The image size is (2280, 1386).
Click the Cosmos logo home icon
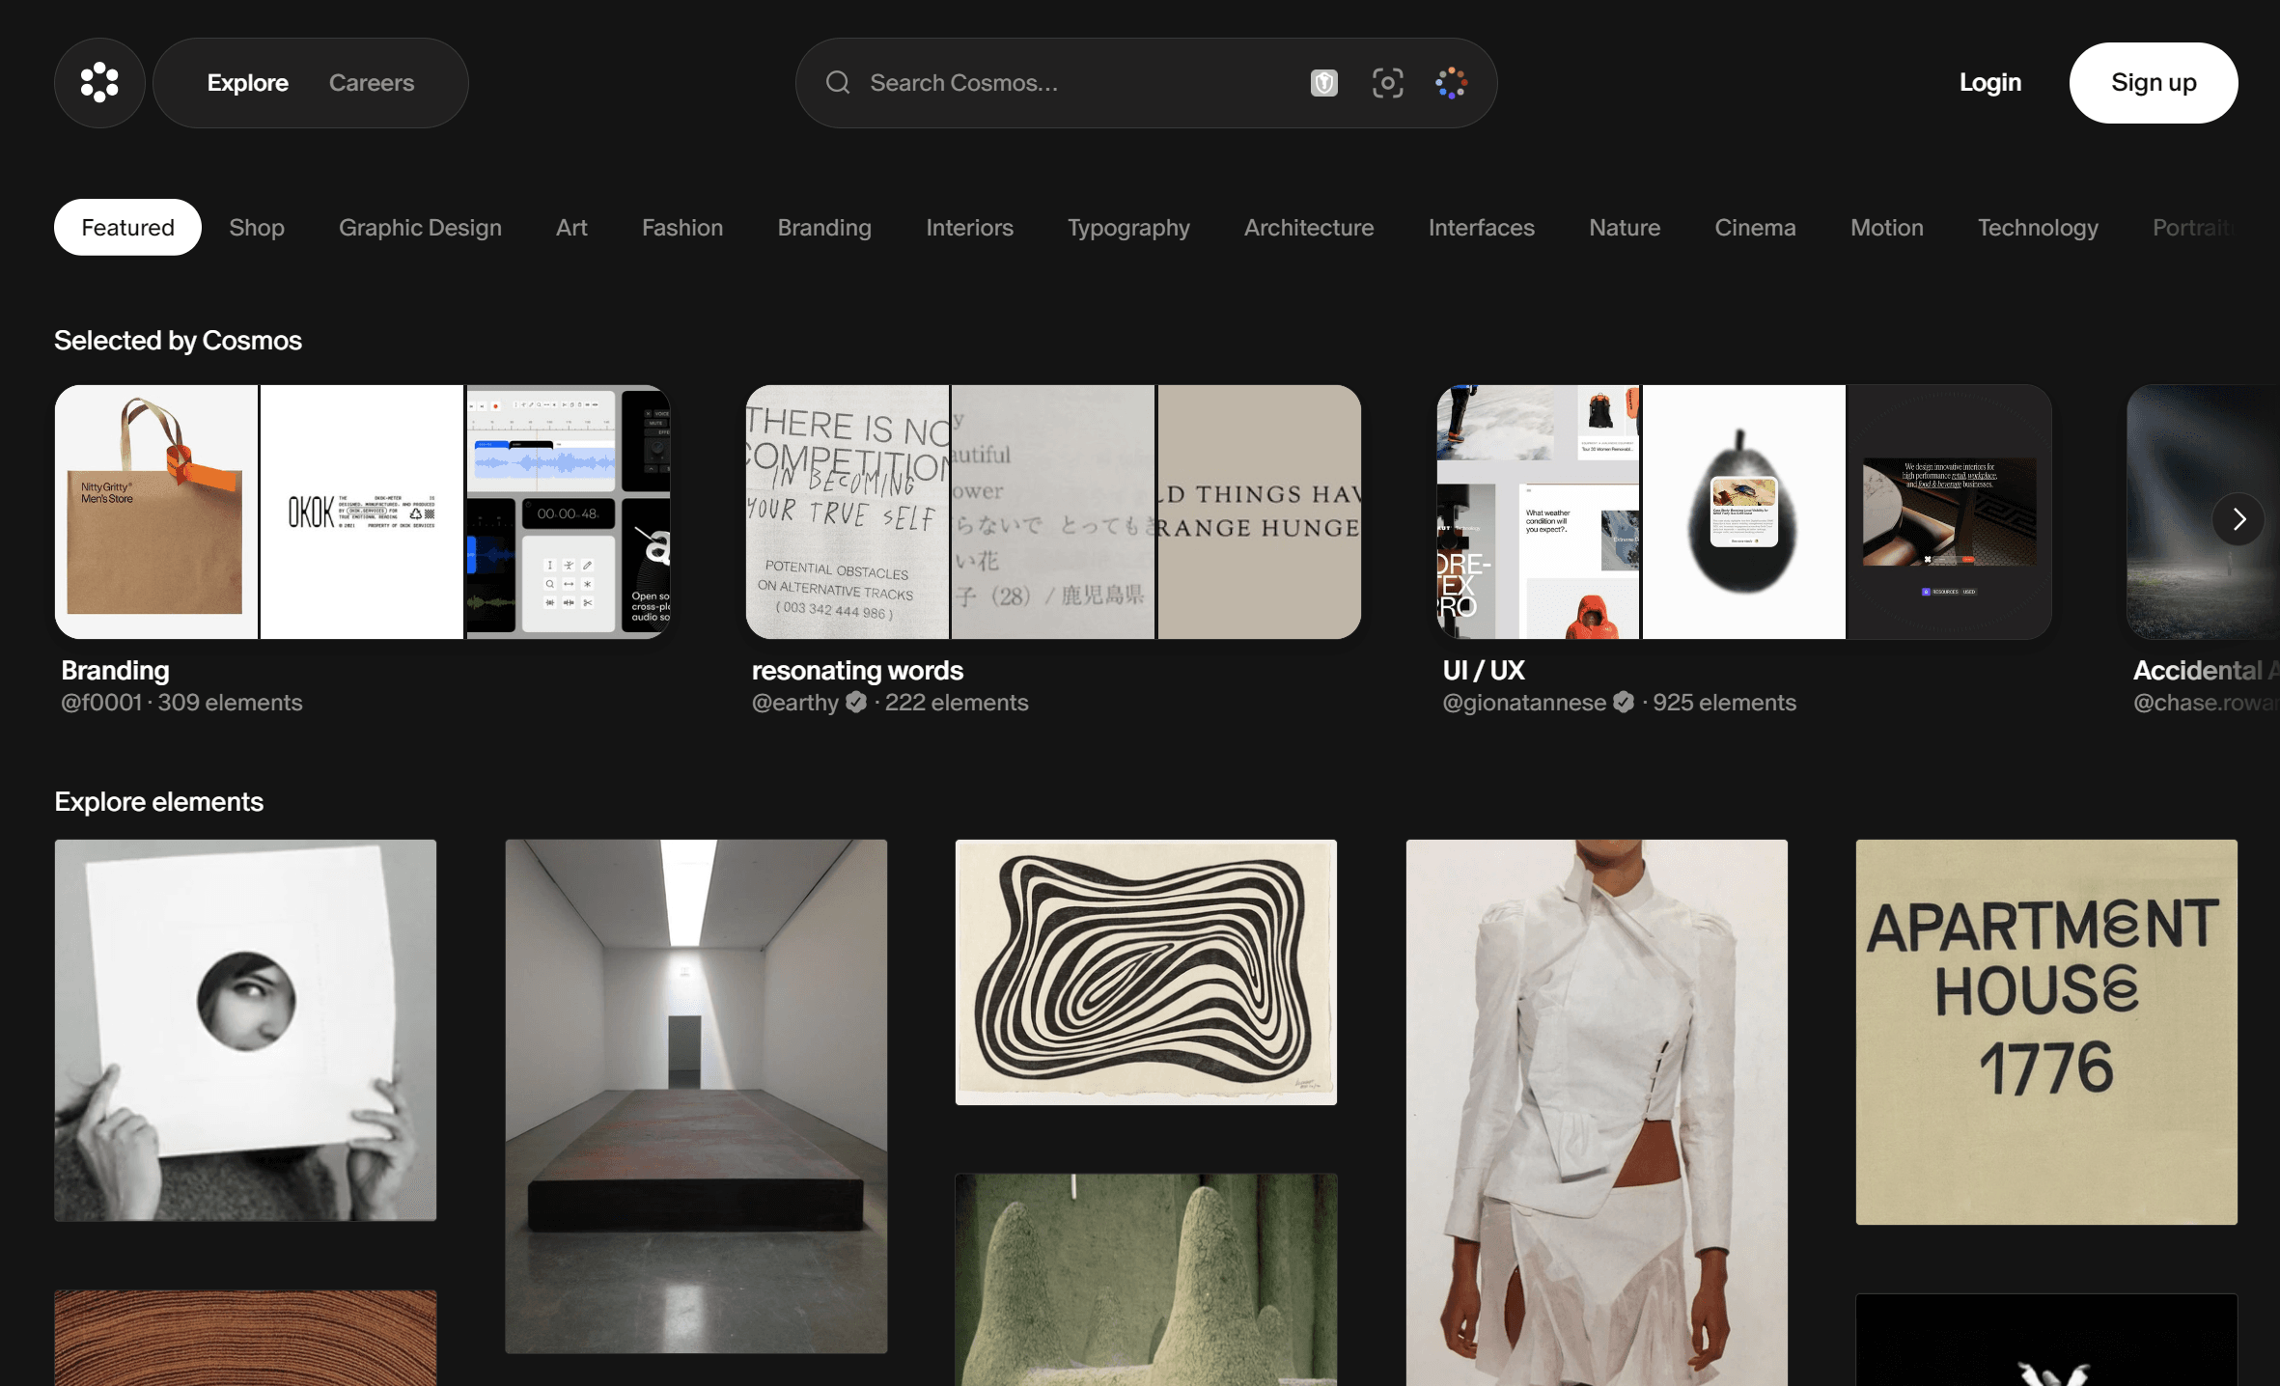click(99, 83)
